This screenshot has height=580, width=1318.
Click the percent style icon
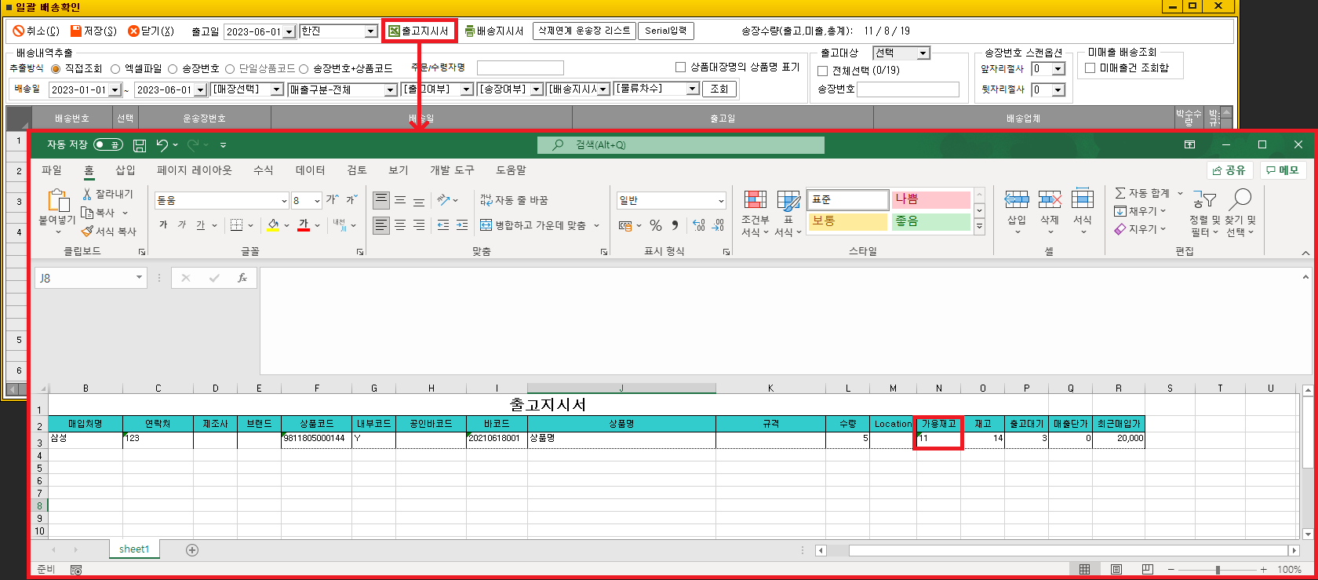[x=656, y=226]
